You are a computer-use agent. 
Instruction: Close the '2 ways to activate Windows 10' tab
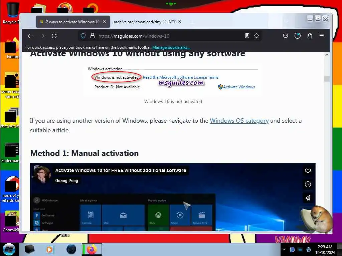pos(105,22)
